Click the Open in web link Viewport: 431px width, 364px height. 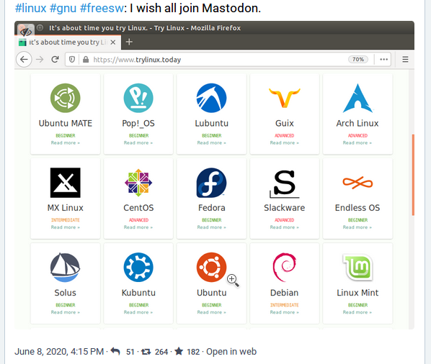point(231,351)
